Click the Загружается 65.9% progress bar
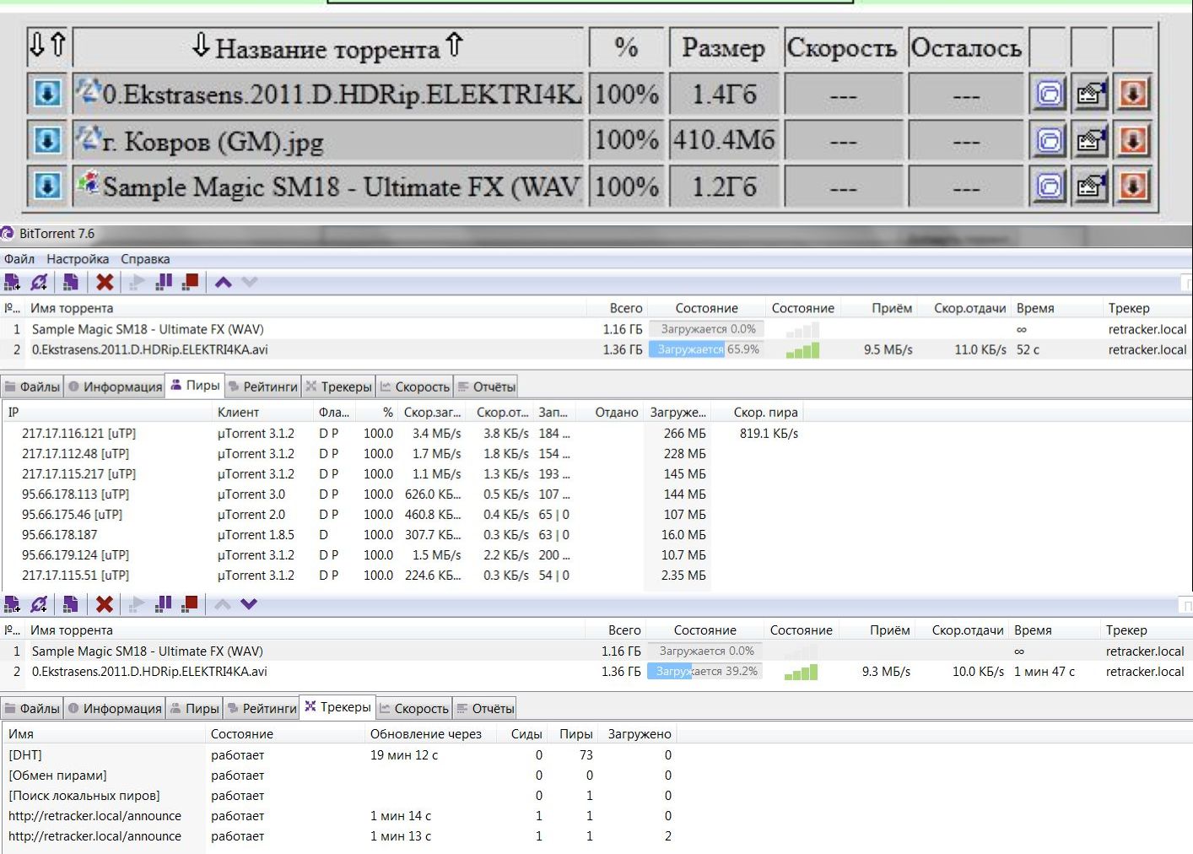 click(706, 349)
